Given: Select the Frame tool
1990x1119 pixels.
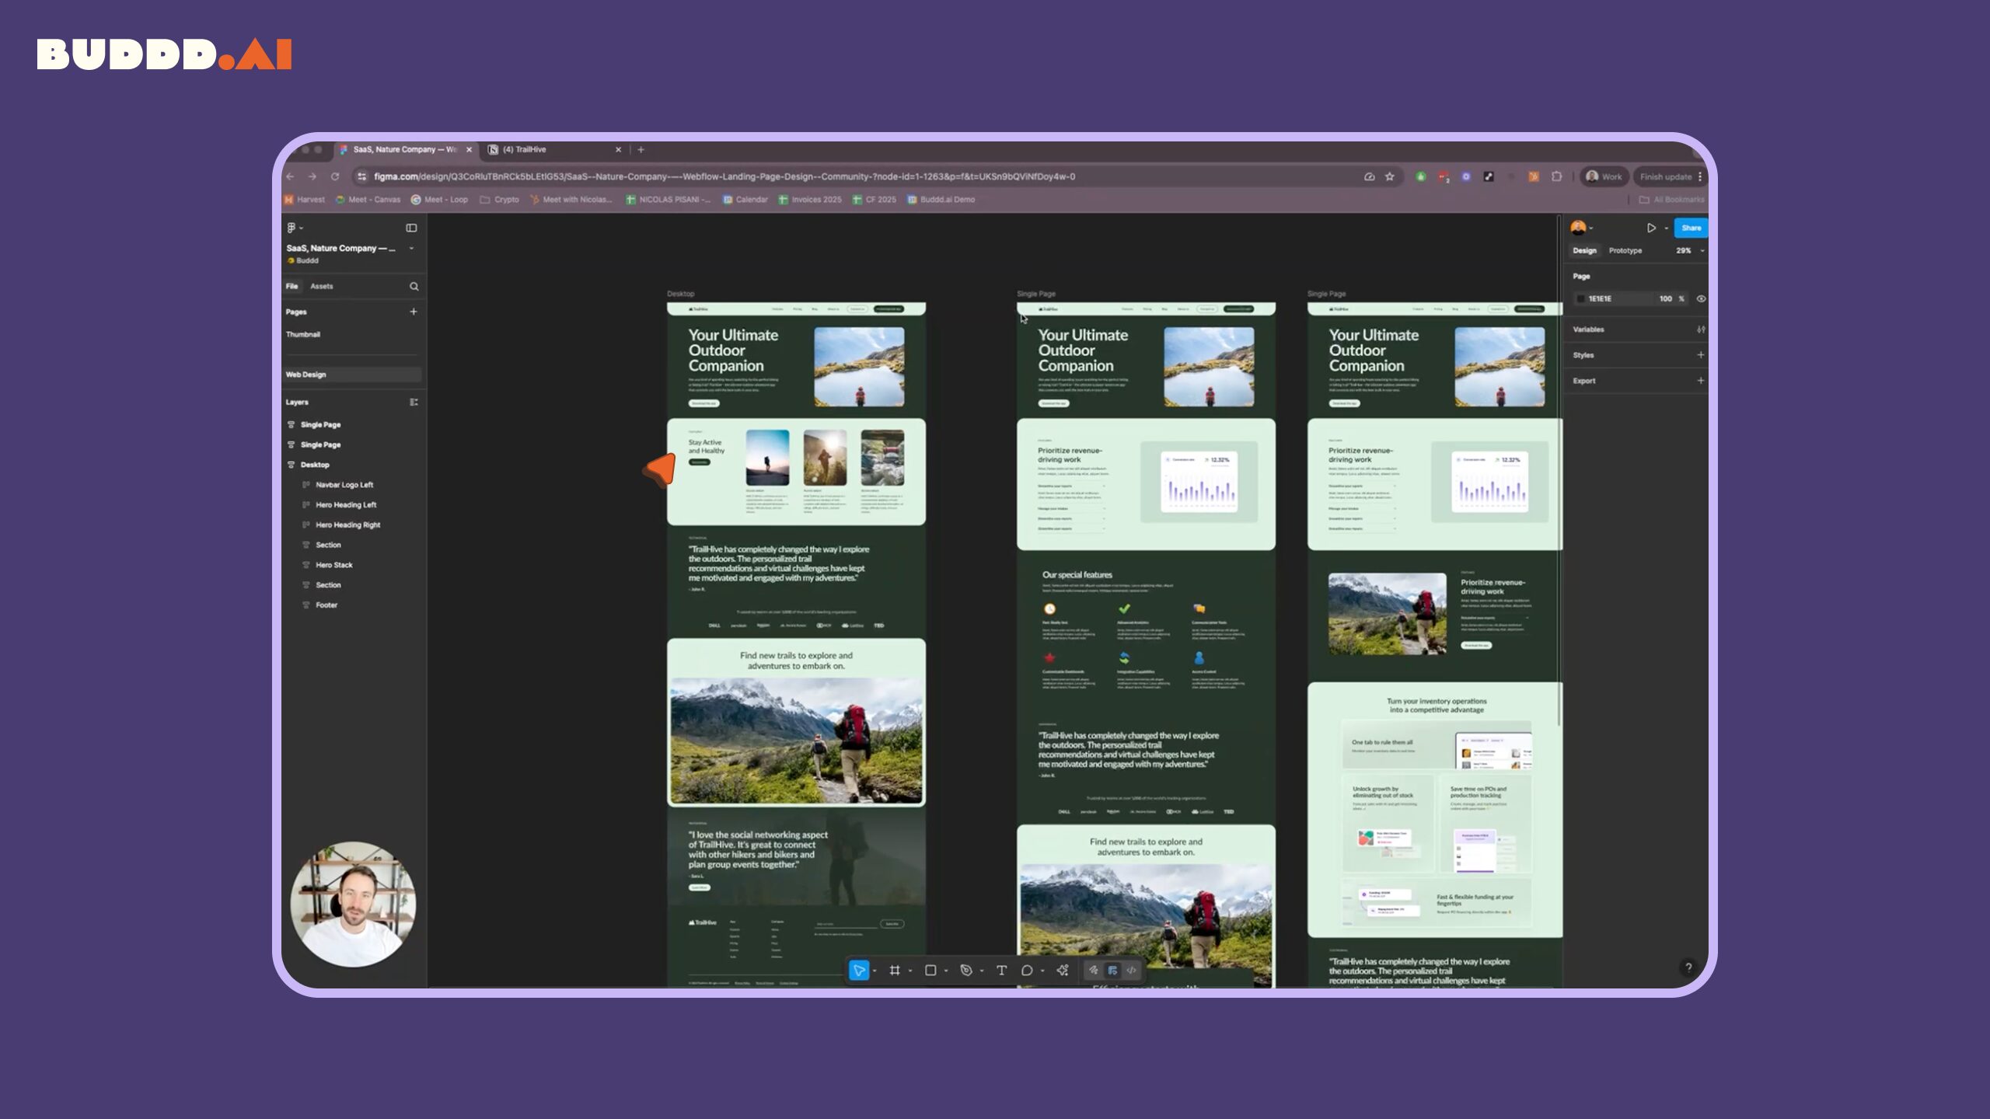Looking at the screenshot, I should [895, 970].
